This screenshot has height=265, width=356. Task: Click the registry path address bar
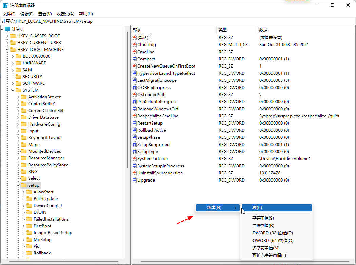tap(178, 21)
